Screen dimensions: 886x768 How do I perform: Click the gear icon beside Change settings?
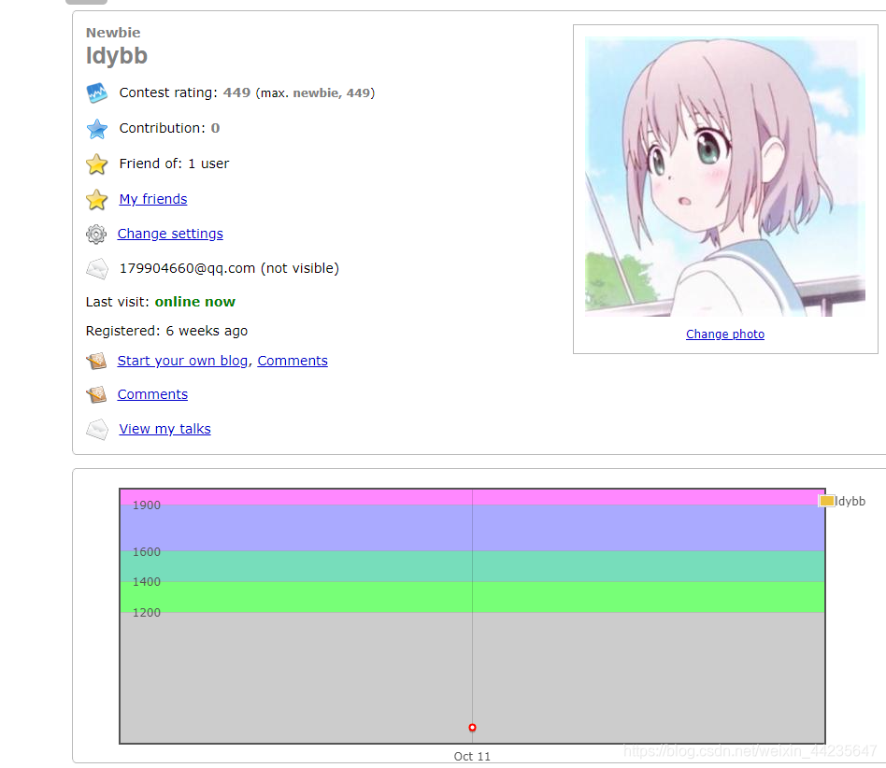[x=96, y=234]
